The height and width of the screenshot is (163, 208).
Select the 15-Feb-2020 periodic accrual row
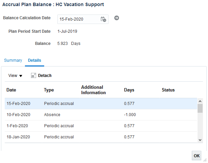101,104
